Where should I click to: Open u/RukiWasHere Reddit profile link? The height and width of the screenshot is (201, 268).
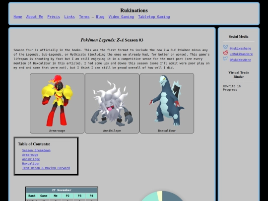241,54
